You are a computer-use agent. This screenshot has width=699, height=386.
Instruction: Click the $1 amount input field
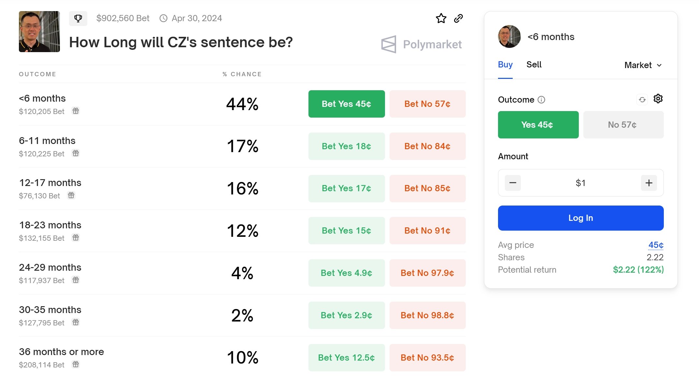[580, 183]
